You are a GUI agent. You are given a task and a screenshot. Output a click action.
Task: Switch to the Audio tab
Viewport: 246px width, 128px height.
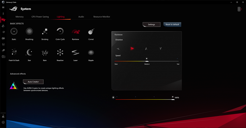point(81,17)
